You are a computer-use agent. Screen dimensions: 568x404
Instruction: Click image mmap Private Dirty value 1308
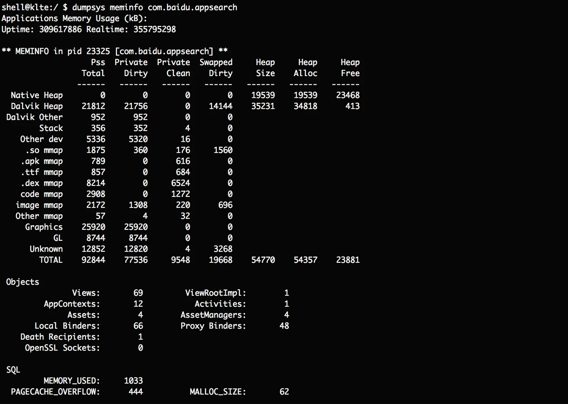coord(138,205)
